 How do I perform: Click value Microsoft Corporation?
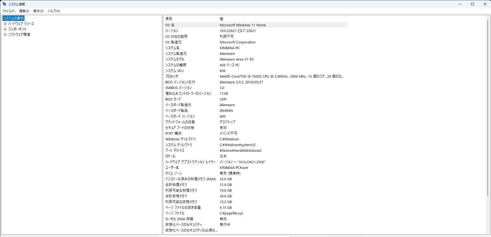click(x=237, y=42)
